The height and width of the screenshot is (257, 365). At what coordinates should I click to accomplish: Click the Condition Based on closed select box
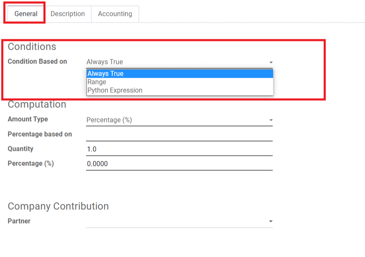tap(179, 62)
